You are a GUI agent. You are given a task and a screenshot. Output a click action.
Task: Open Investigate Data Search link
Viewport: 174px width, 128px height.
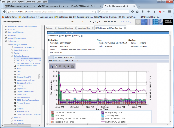(24, 47)
